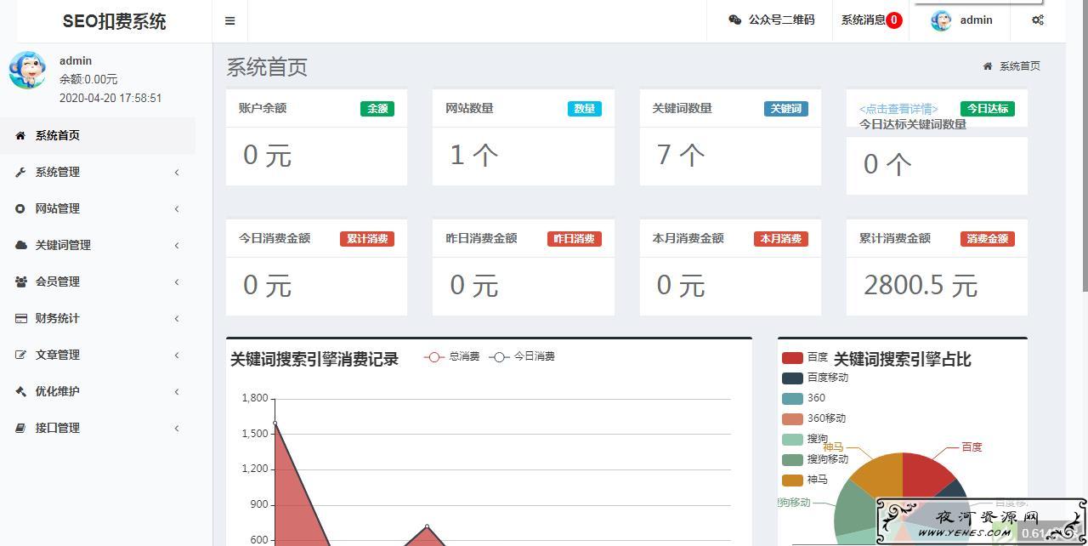
Task: Click the red 本月消费 badge
Action: [781, 239]
